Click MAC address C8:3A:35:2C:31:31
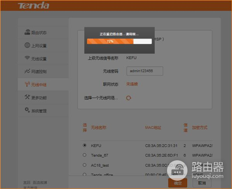This screenshot has width=232, height=189. [x=161, y=145]
